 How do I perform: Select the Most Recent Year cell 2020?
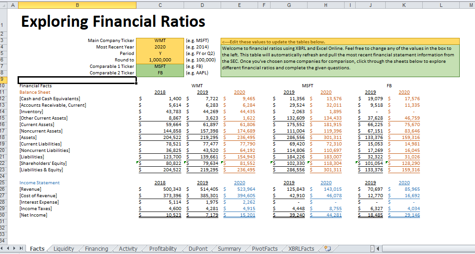coord(160,47)
